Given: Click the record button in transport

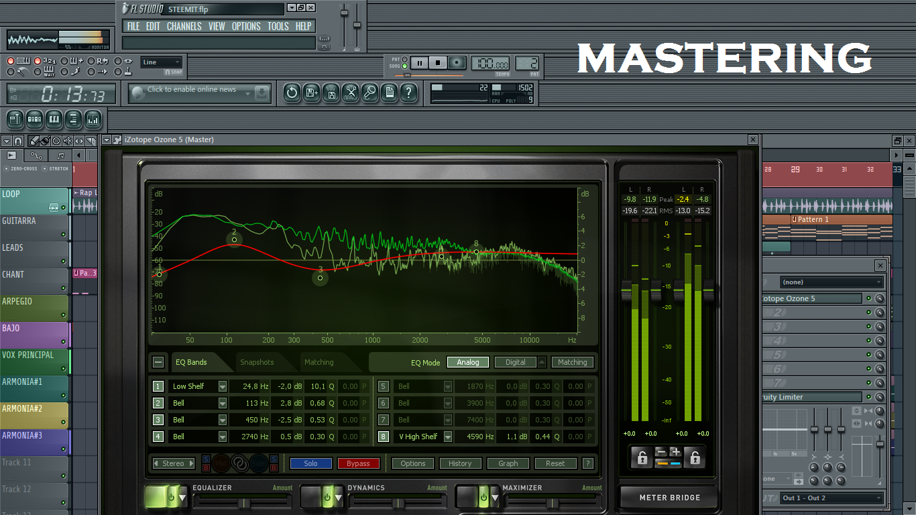Looking at the screenshot, I should 457,63.
